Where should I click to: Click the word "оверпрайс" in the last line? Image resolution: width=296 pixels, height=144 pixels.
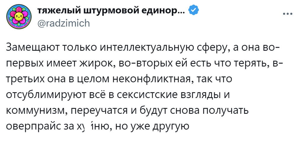click(32, 127)
